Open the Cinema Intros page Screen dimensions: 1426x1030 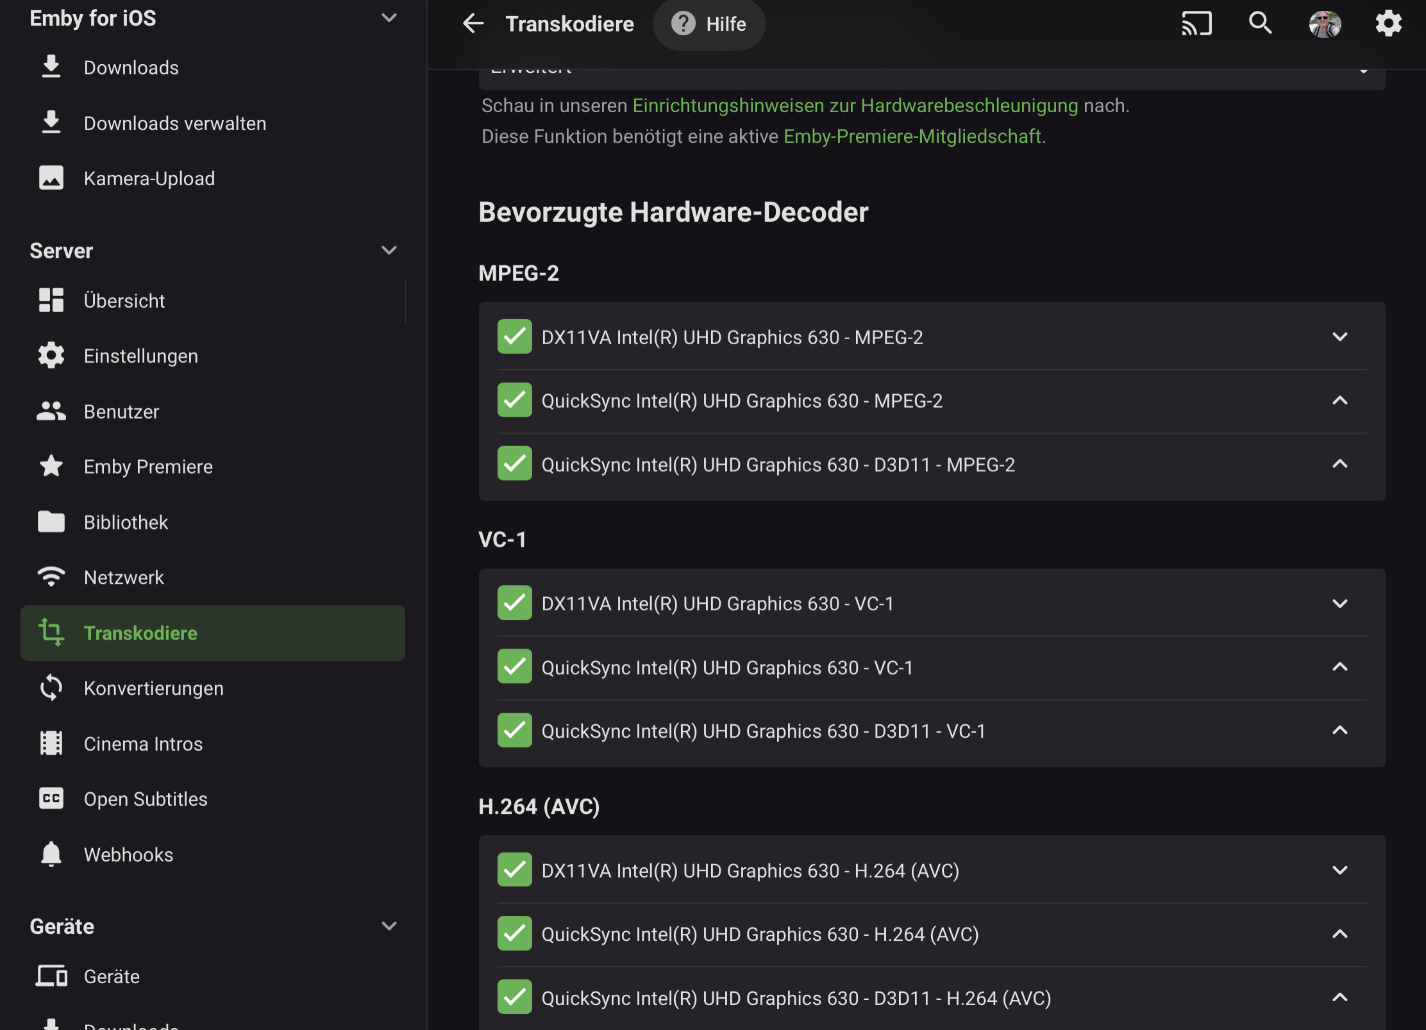213,743
